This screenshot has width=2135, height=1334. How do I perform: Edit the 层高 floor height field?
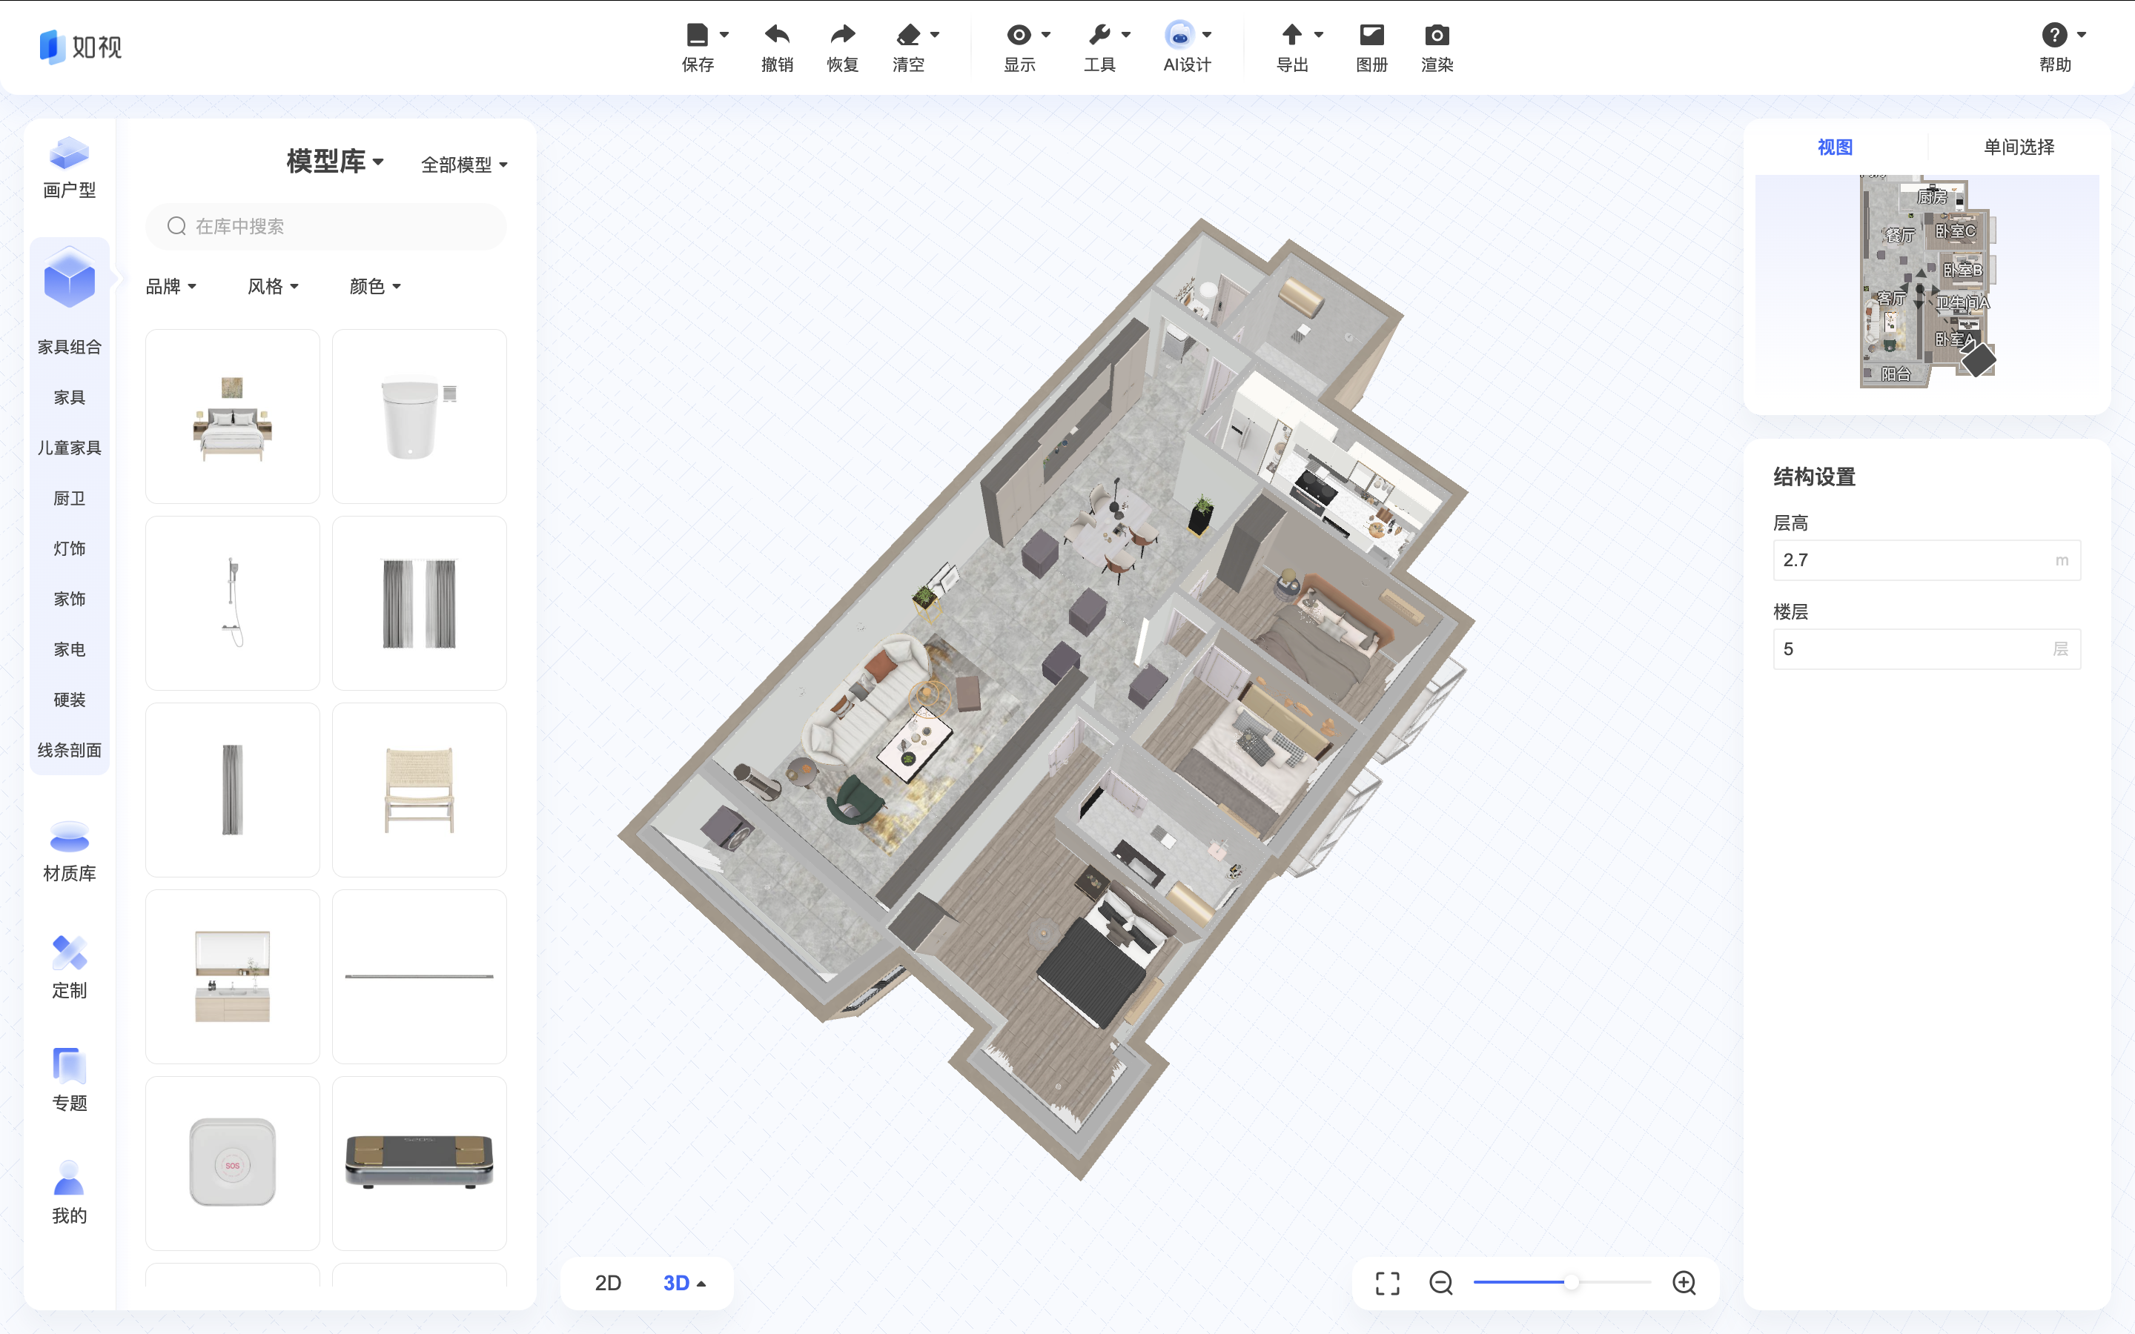pos(1926,560)
